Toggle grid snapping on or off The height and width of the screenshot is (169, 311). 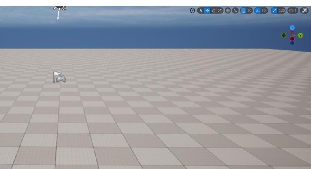(243, 10)
